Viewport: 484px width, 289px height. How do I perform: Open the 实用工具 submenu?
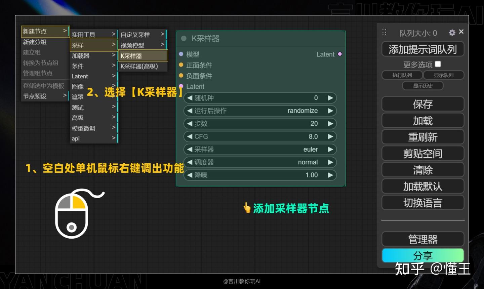coord(93,34)
